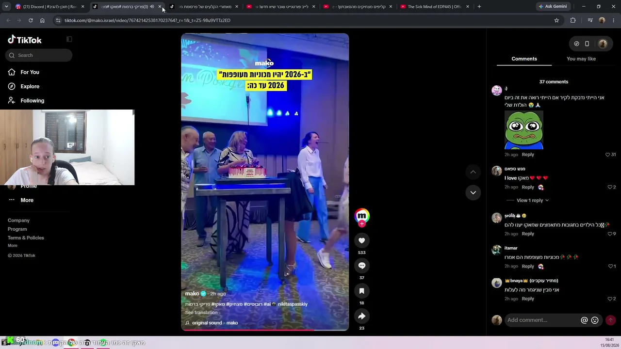Screen dimensions: 621x349
Task: Switch to the You may like tab
Action: (581, 59)
